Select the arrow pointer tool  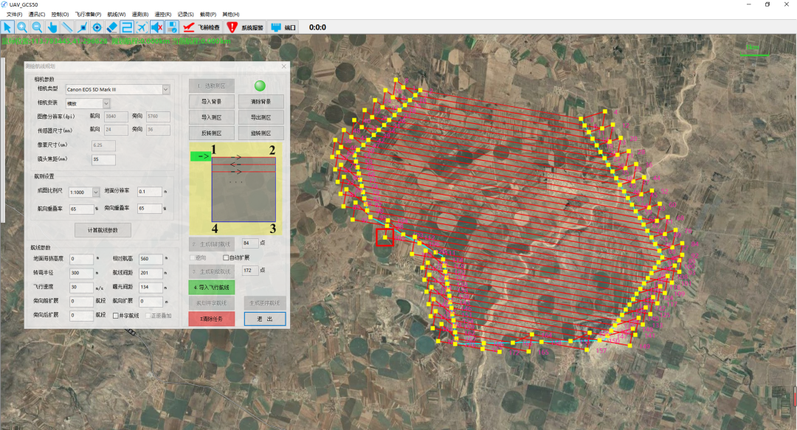[x=7, y=27]
